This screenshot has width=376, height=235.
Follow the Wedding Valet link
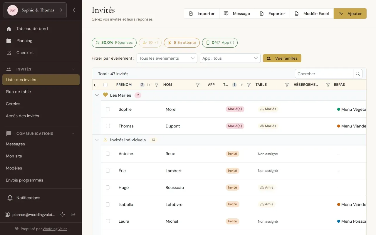coord(55,229)
